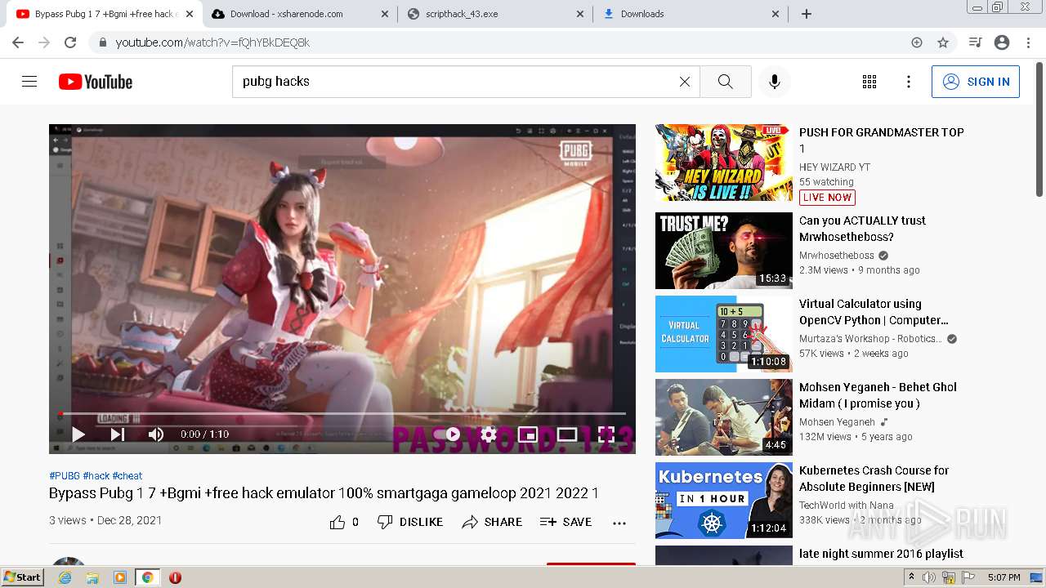Screen dimensions: 1046x588
Task: Launch Internet Explorer from the taskbar
Action: [x=65, y=577]
